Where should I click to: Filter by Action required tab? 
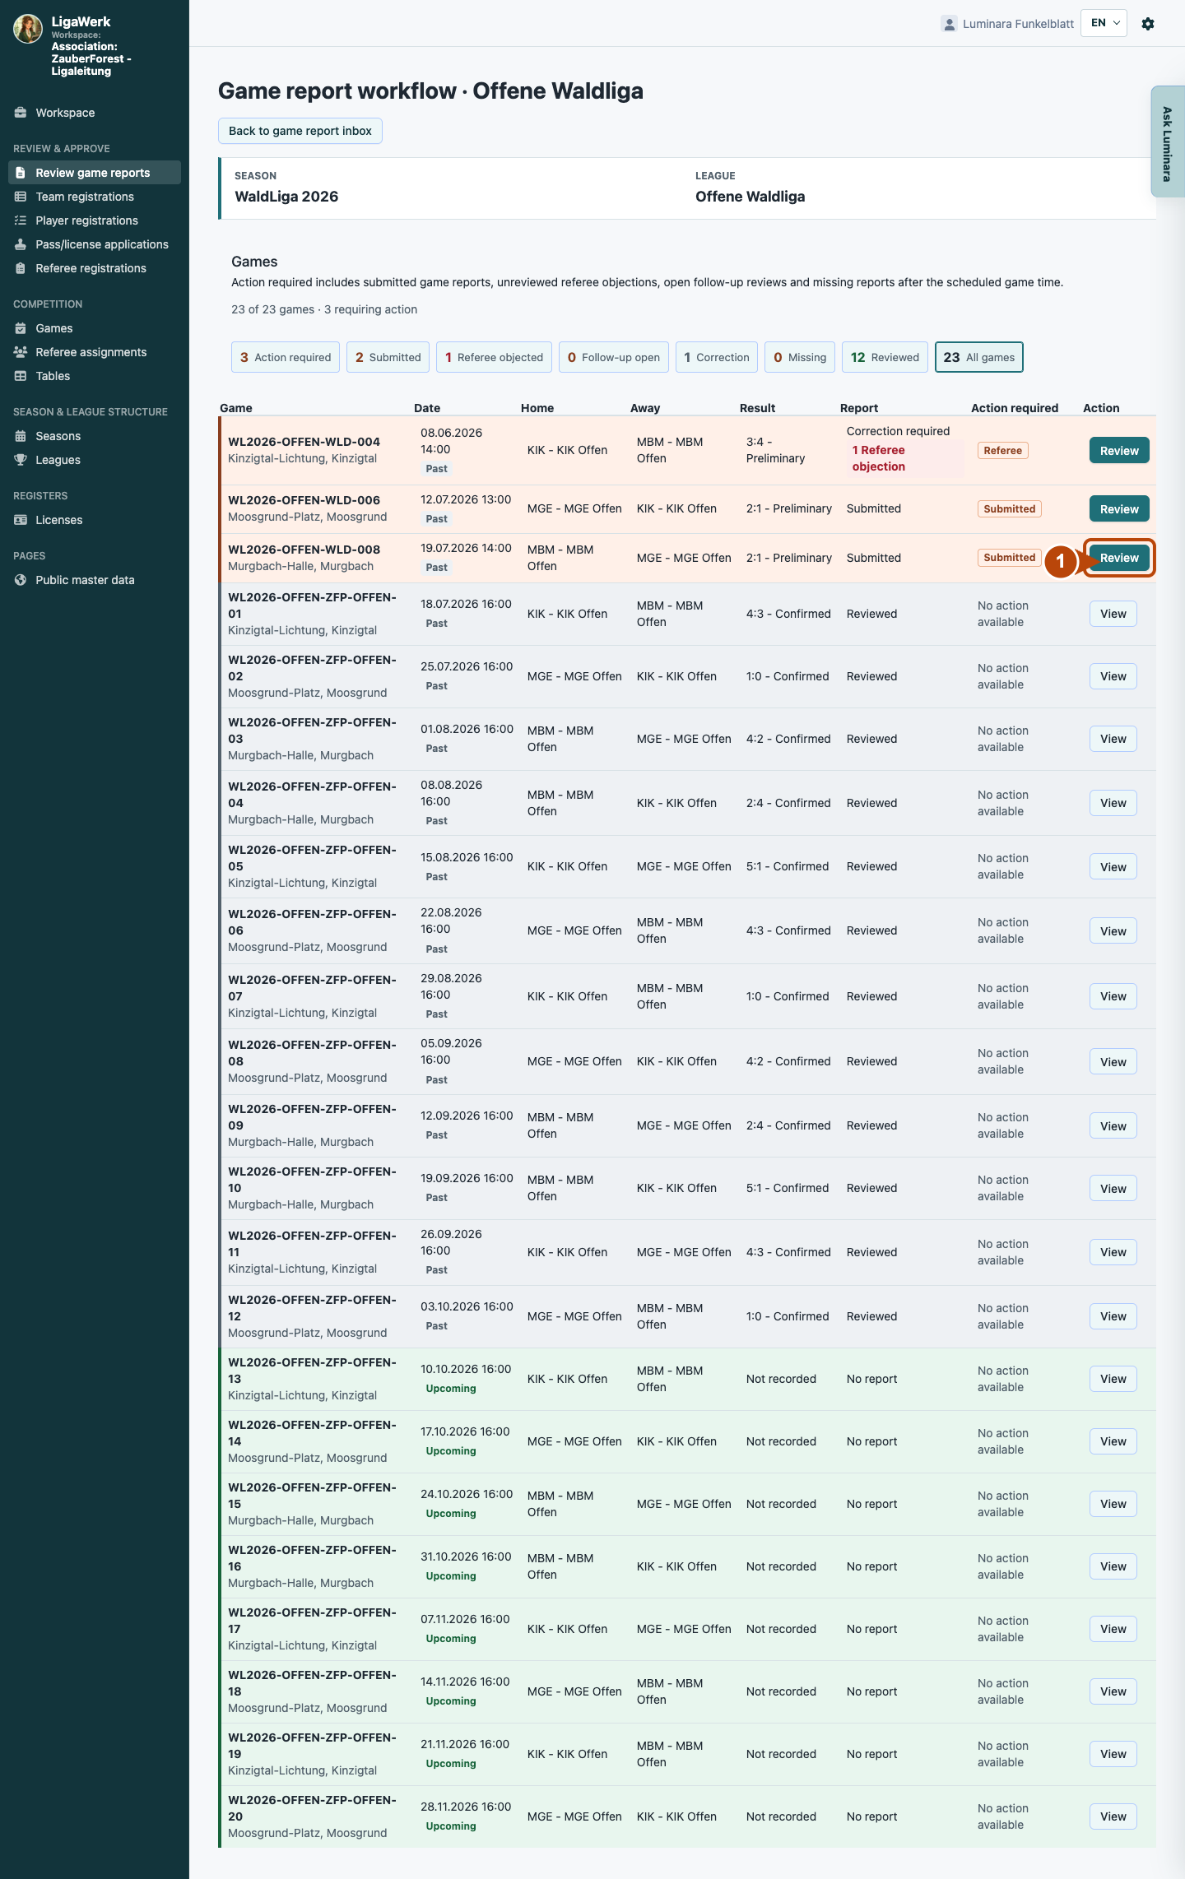click(286, 357)
